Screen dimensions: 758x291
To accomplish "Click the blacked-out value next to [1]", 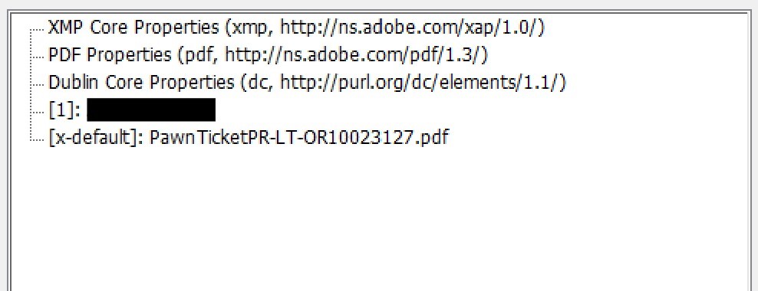I will click(x=151, y=110).
